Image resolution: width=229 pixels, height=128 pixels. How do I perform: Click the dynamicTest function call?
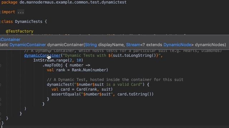[60, 85]
